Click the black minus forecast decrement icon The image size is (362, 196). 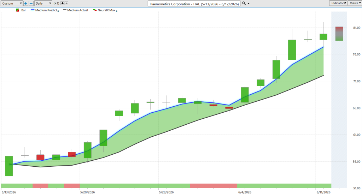tap(66, 3)
